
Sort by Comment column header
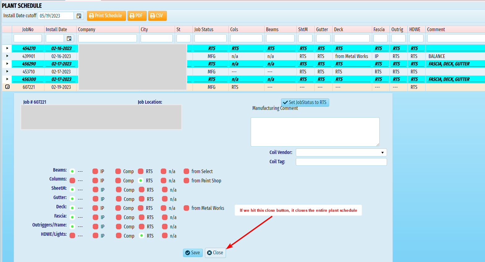click(x=455, y=29)
